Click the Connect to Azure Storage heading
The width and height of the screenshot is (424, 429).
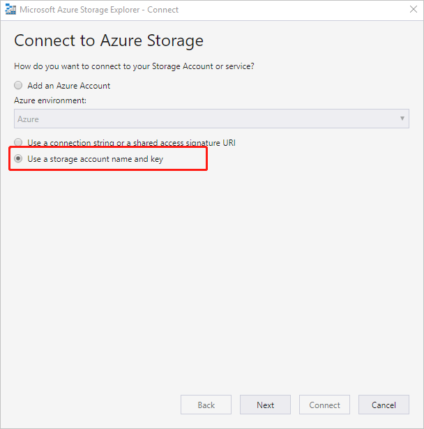point(109,40)
